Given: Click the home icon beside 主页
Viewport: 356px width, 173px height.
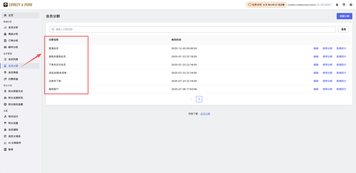Looking at the screenshot, I should (5, 15).
